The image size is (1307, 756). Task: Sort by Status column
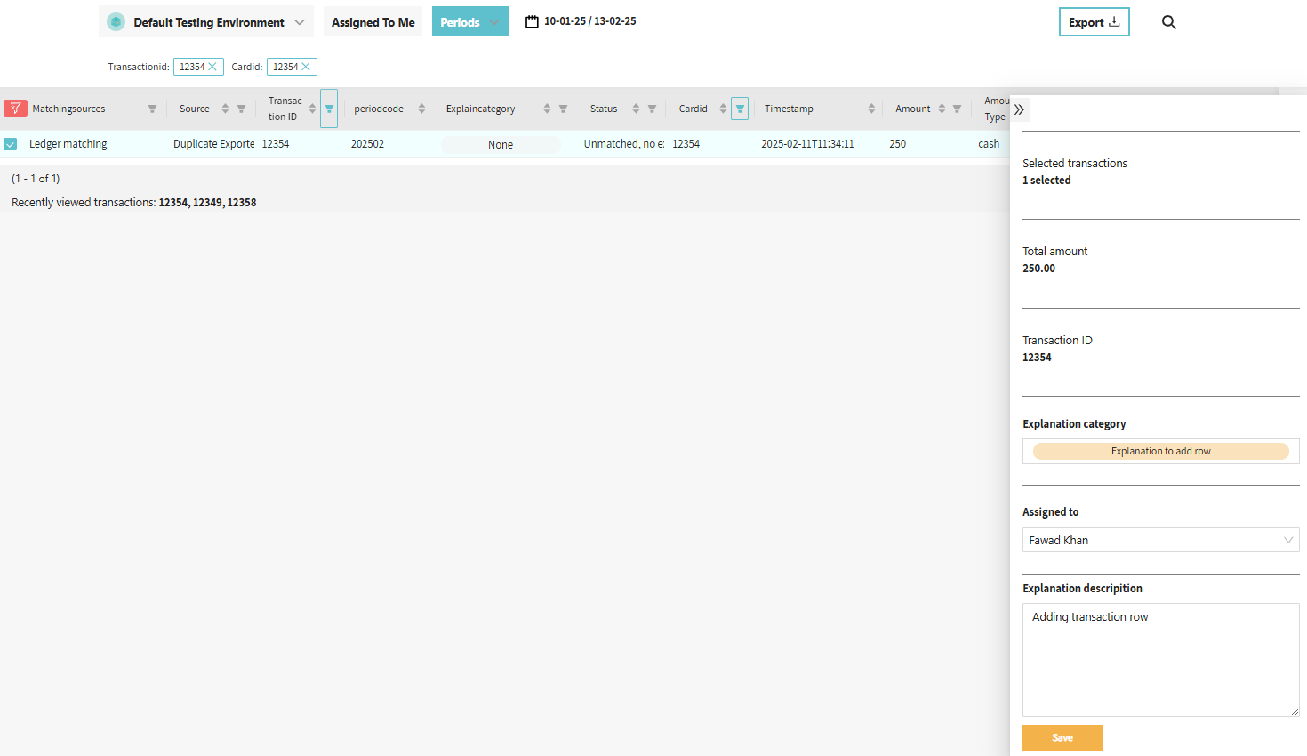[636, 109]
